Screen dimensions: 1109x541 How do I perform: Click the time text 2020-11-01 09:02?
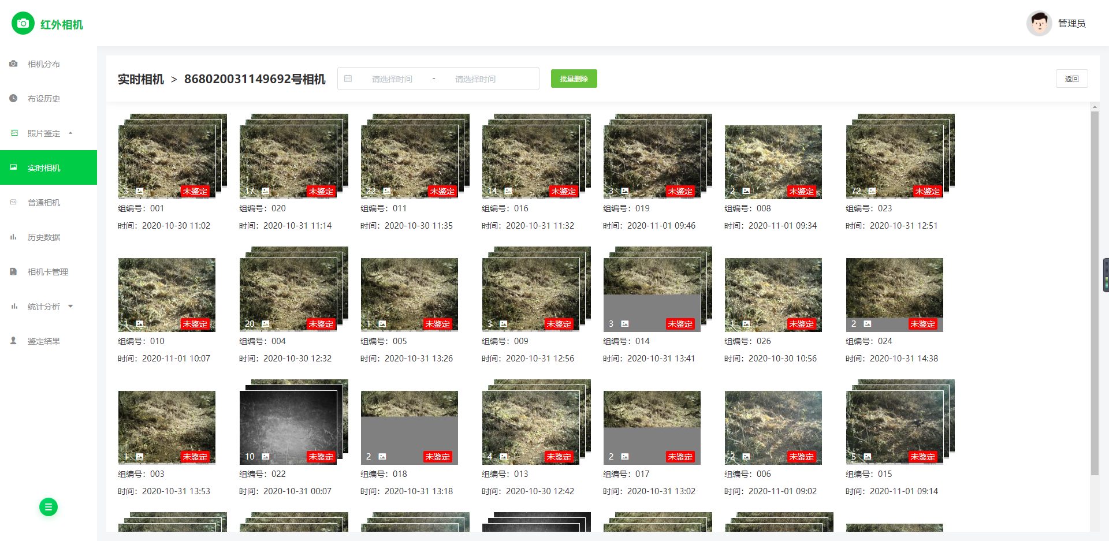tap(783, 491)
